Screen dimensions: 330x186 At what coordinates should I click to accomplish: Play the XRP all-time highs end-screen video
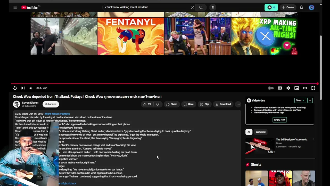click(x=265, y=36)
